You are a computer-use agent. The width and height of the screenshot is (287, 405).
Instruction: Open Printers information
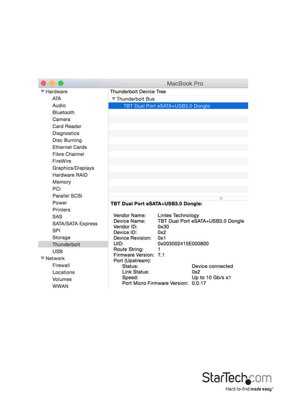point(61,210)
